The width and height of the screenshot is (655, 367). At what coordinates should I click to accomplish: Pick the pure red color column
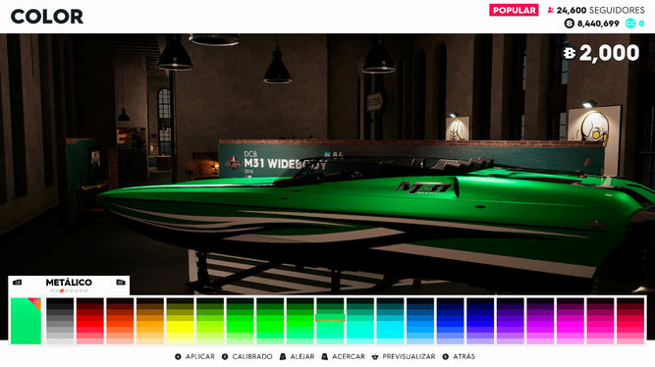pyautogui.click(x=89, y=321)
